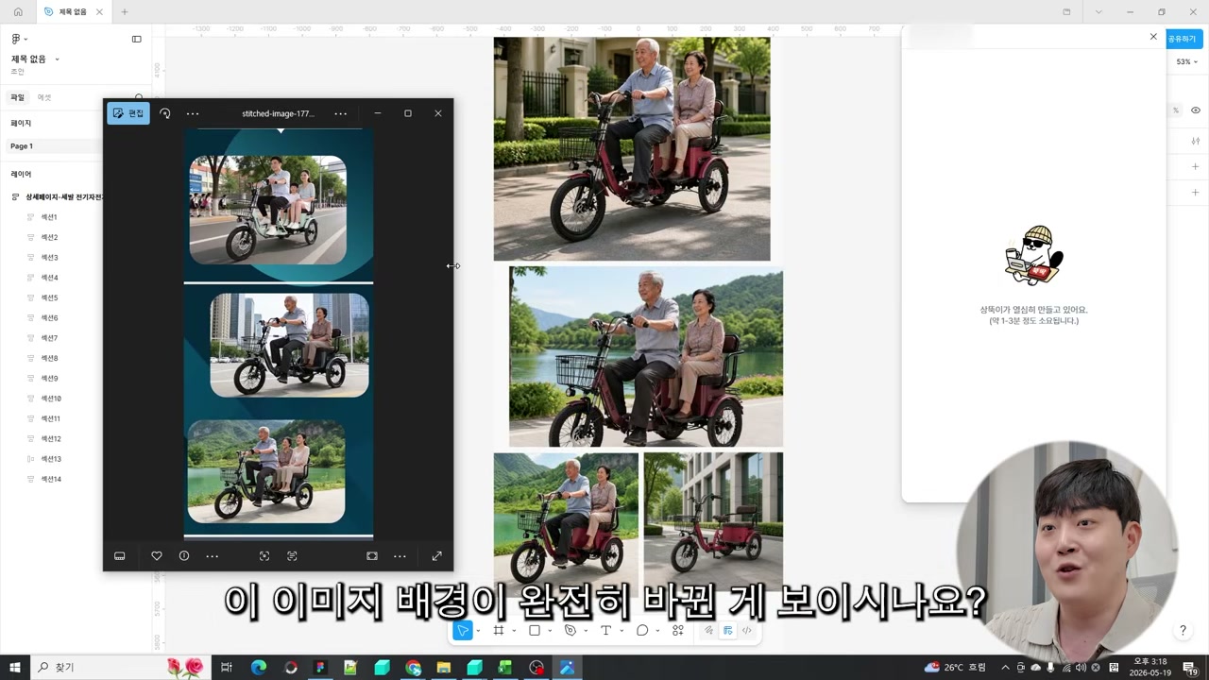This screenshot has height=680, width=1209.
Task: Select the Frame tool in Figma toolbar
Action: click(499, 631)
